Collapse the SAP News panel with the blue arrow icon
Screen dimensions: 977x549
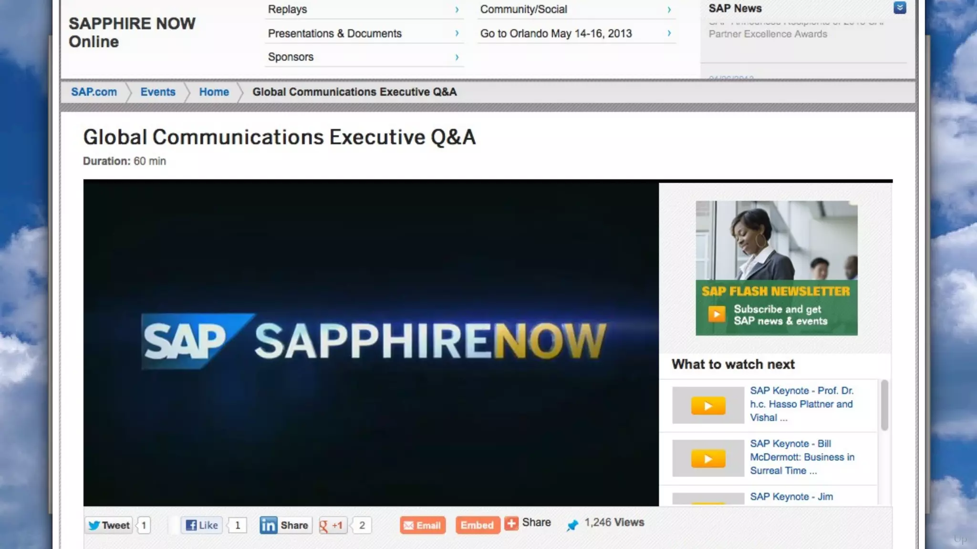900,8
